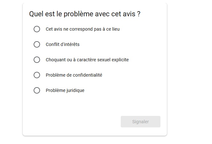Select the 'Cet avis ne correspond pas à ce lieu' radio button
The height and width of the screenshot is (144, 212).
click(x=37, y=29)
